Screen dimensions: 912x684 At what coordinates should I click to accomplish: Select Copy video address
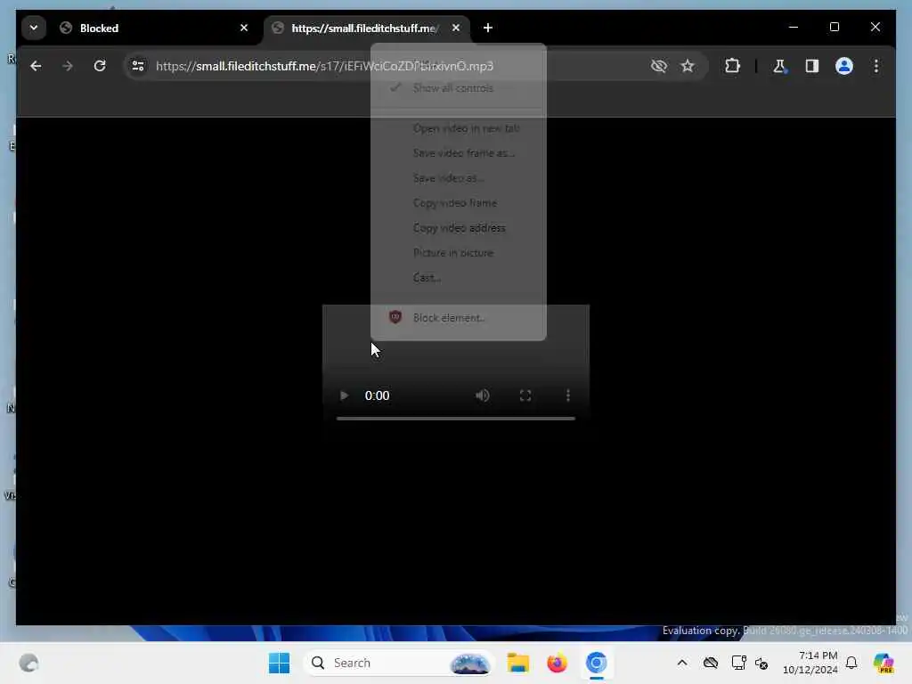[x=459, y=228]
